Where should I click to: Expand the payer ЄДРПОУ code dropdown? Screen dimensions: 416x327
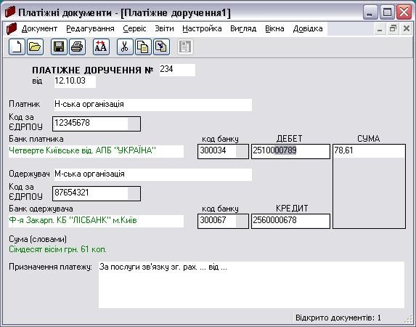click(x=134, y=124)
